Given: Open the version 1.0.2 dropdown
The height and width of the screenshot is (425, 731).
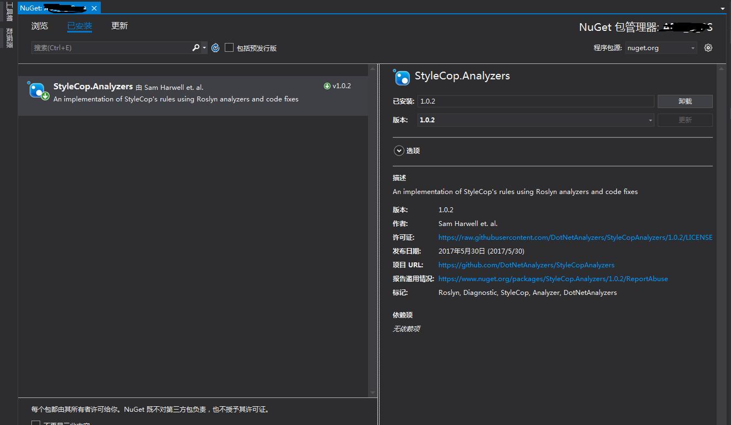Looking at the screenshot, I should tap(535, 120).
